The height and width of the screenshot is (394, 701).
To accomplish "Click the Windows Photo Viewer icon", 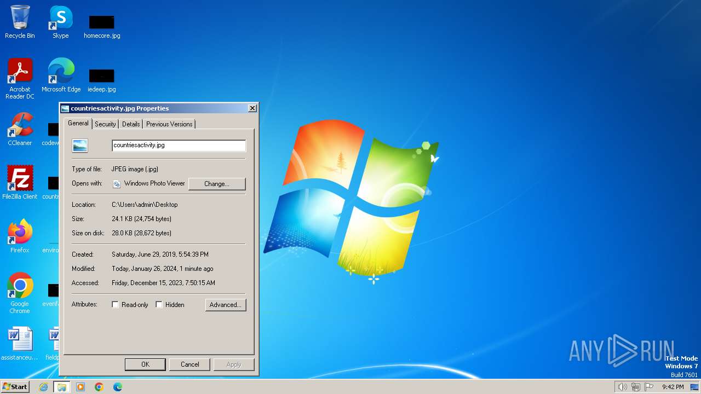I will (x=116, y=184).
